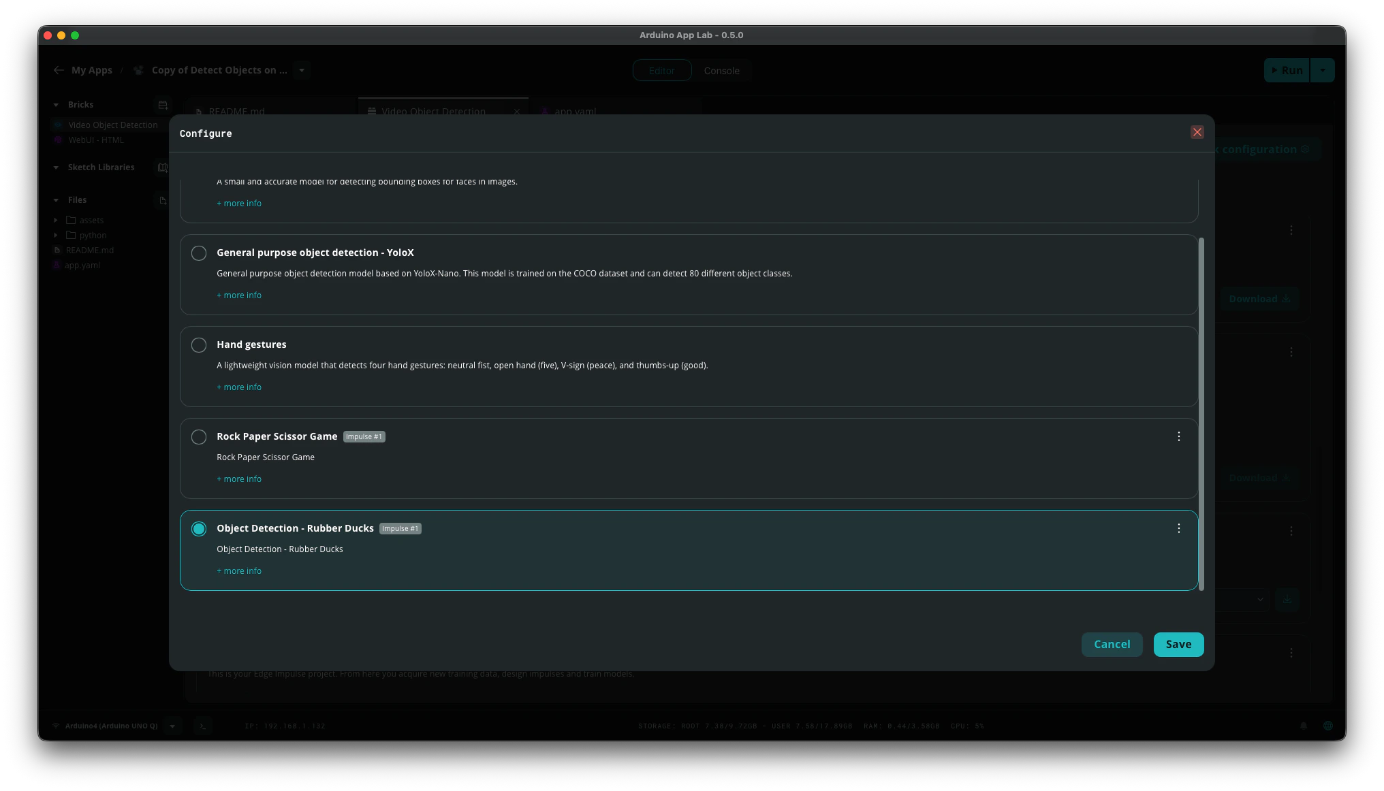The height and width of the screenshot is (791, 1384).
Task: Expand the assets folder in Files
Action: point(56,220)
